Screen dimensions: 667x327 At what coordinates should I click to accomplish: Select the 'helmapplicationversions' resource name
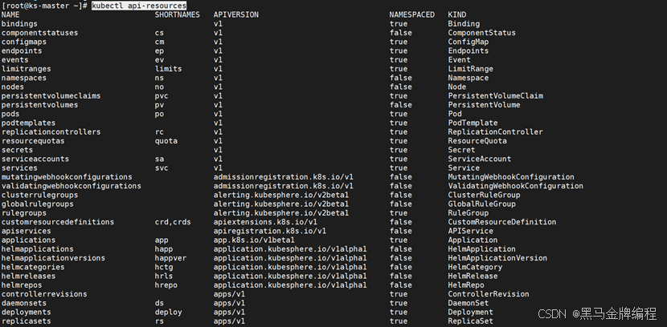point(53,258)
